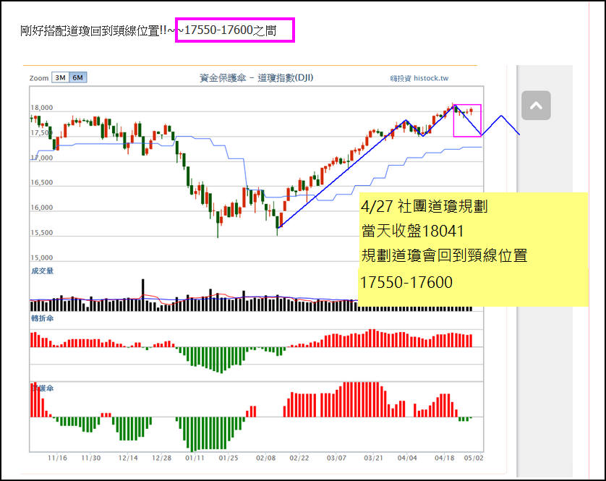Click the scroll-to-top arrow button

click(x=536, y=106)
